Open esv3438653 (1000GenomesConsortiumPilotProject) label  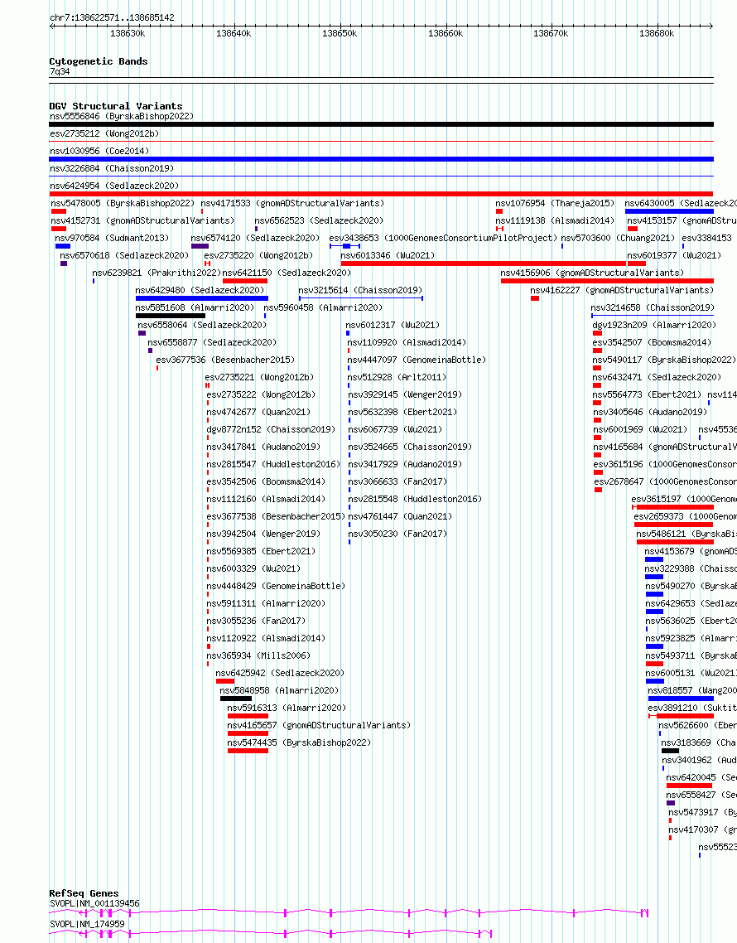pyautogui.click(x=443, y=238)
